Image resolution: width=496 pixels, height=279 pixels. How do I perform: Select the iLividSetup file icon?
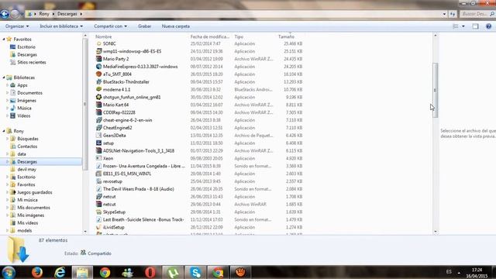[x=98, y=227]
